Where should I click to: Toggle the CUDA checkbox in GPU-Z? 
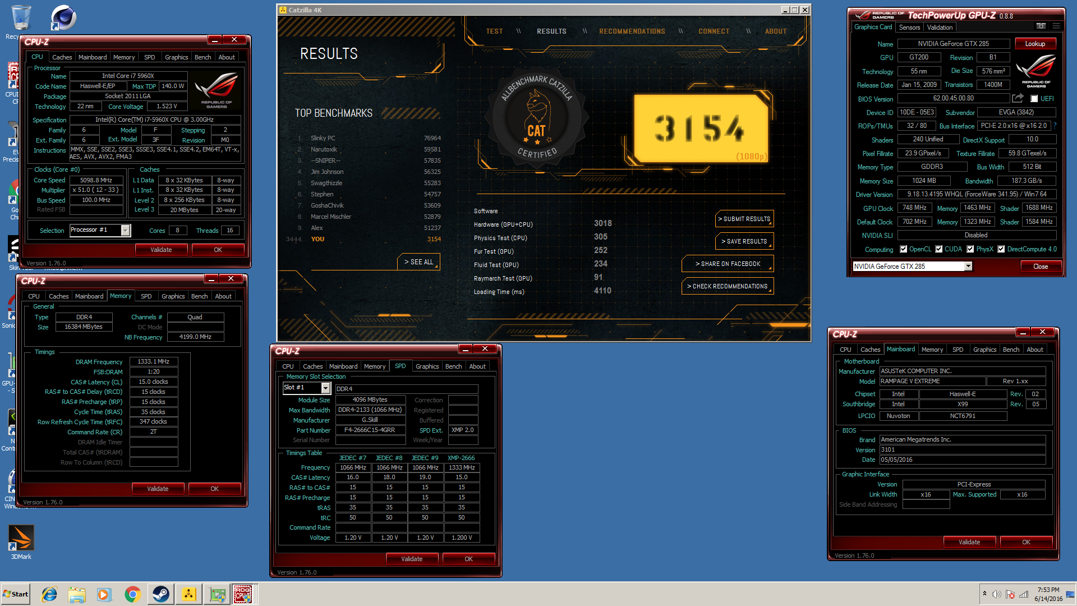coord(938,249)
